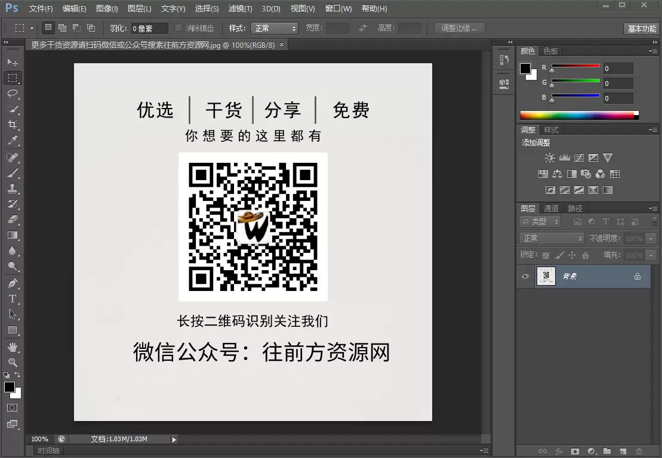The image size is (662, 458).
Task: Change screen mode icon in toolbox
Action: 13,424
